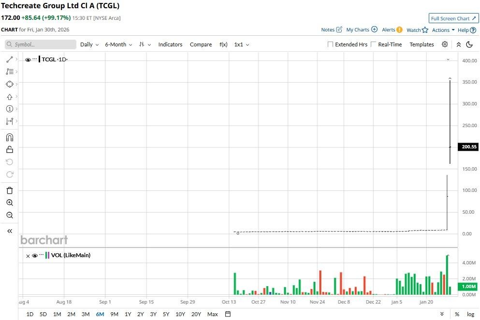This screenshot has height=320, width=480.
Task: Toggle VOL indicator visibility eye
Action: pos(35,256)
